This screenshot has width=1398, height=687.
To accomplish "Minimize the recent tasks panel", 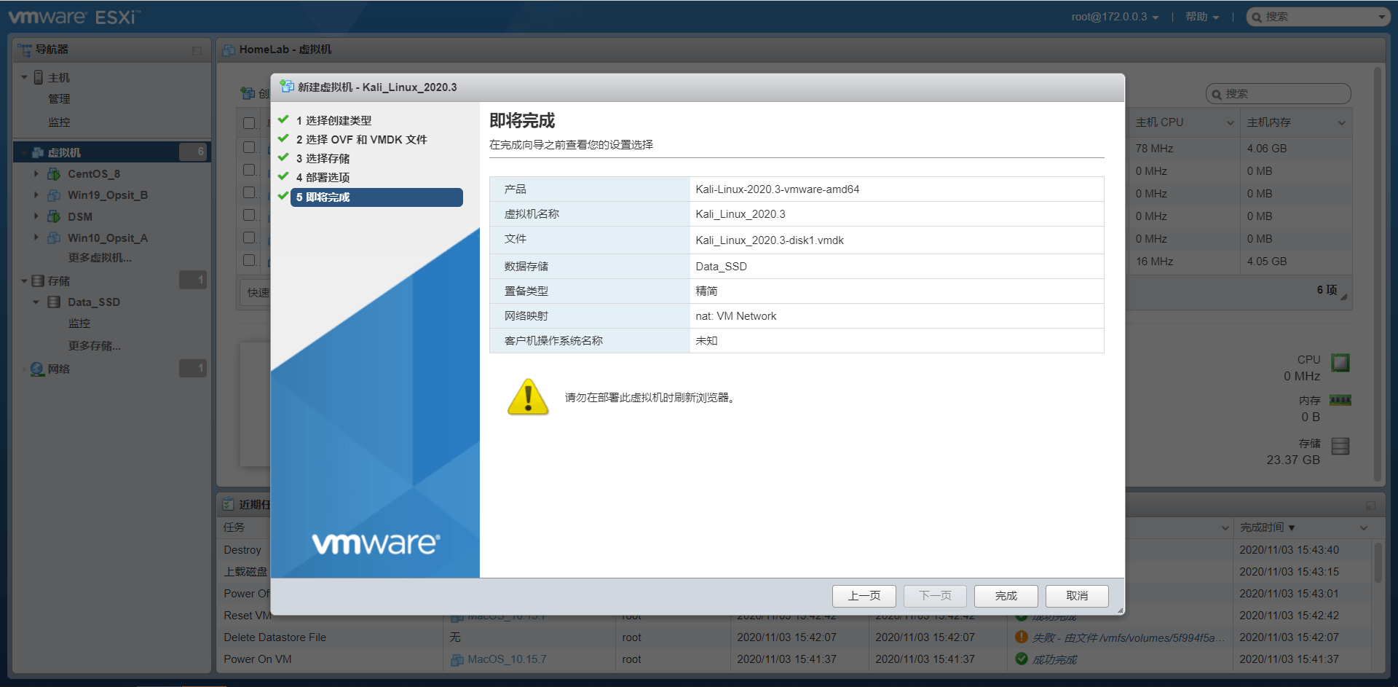I will pyautogui.click(x=1370, y=505).
